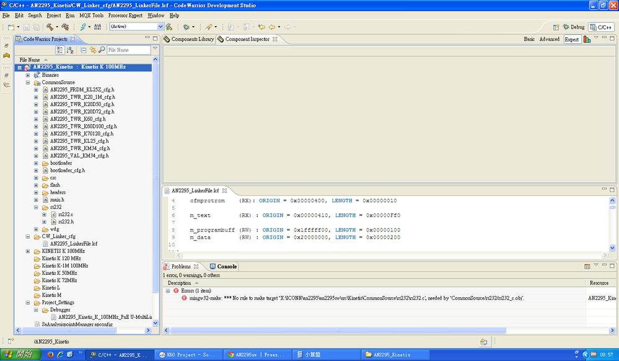The image size is (619, 361).
Task: Collapse the rs232 folder
Action: (x=36, y=207)
